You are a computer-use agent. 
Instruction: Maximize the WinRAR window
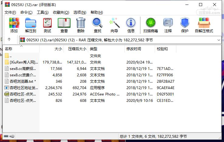[x=201, y=5]
